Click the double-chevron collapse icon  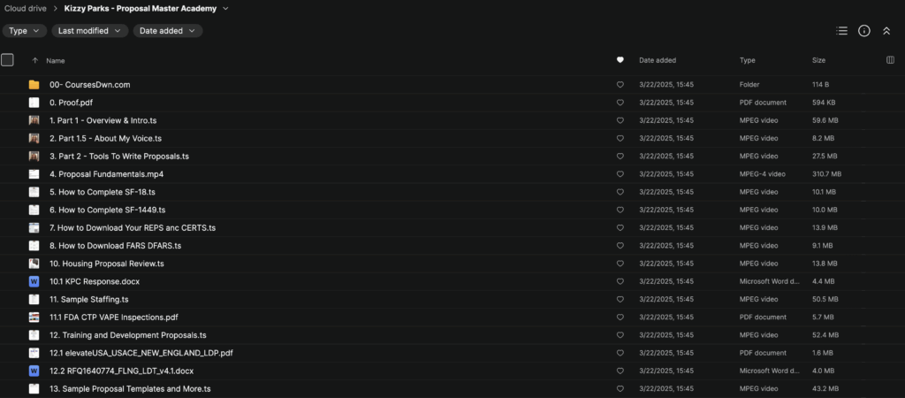coord(886,31)
